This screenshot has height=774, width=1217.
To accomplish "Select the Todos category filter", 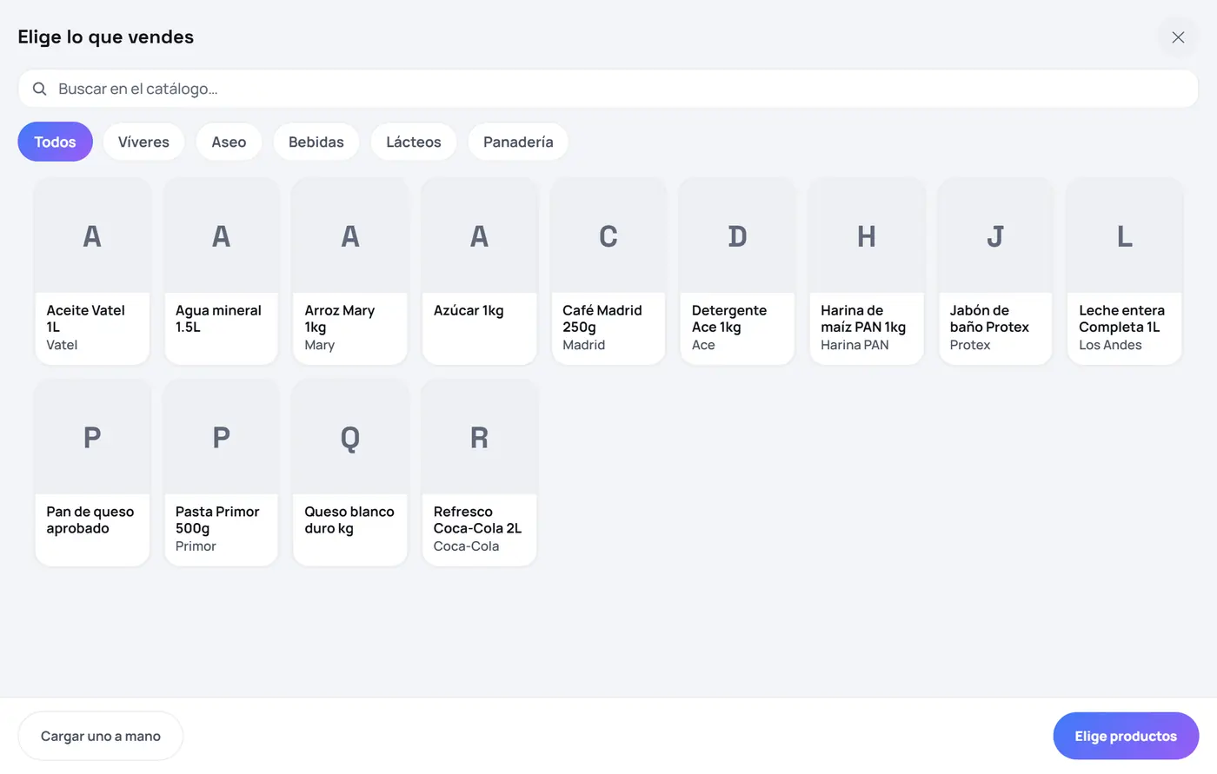I will (55, 142).
